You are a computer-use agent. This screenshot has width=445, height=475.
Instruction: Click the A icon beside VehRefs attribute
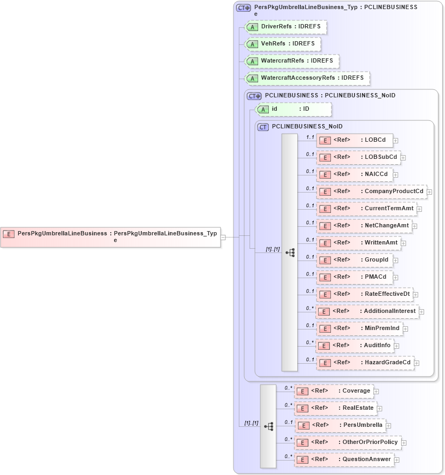pos(252,44)
